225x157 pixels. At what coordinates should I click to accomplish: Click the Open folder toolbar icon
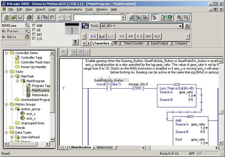point(14,18)
